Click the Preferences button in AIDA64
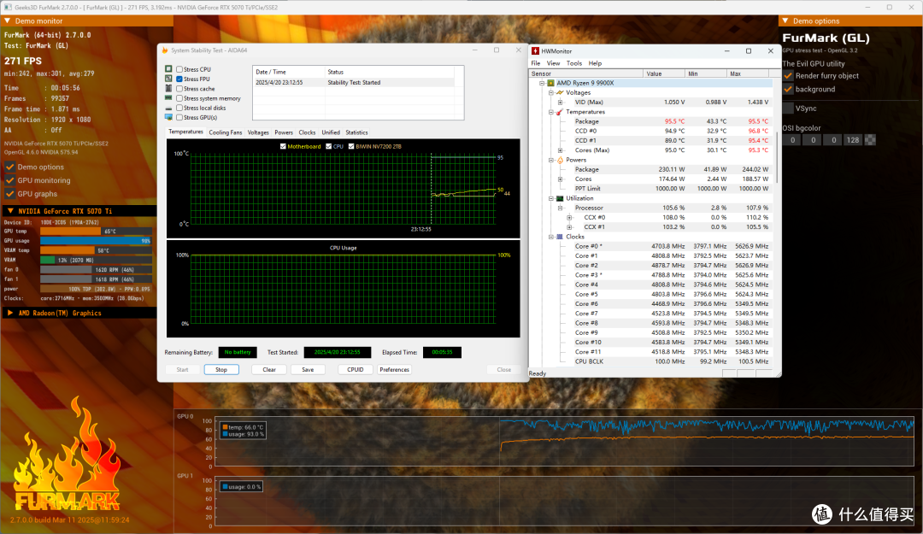 pyautogui.click(x=394, y=370)
